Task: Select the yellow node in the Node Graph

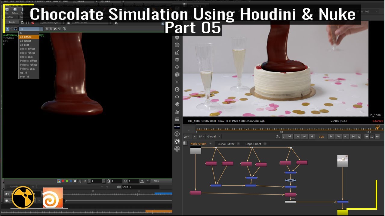Action: click(x=342, y=213)
